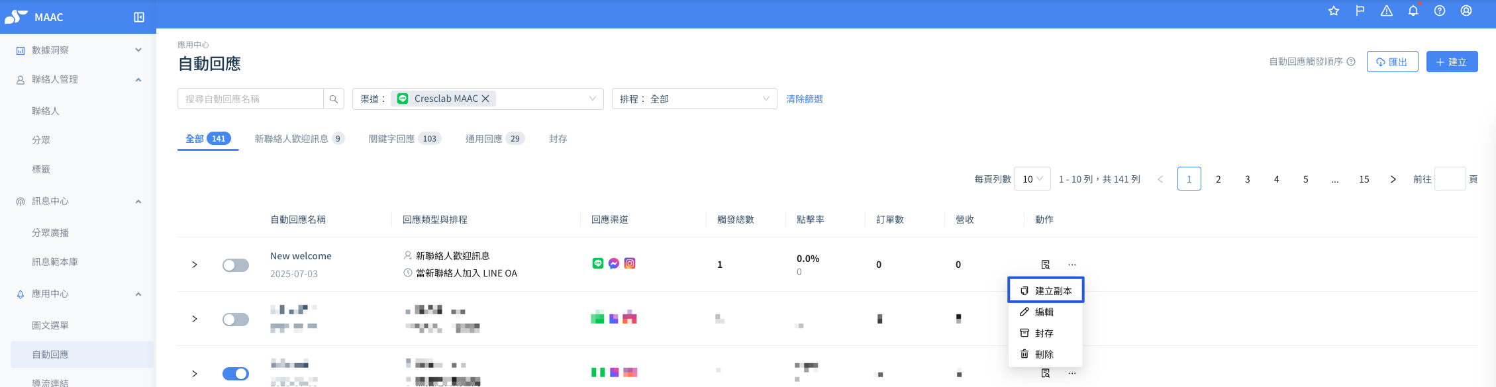Image resolution: width=1496 pixels, height=387 pixels.
Task: Click the MAAC logo icon
Action: [16, 17]
